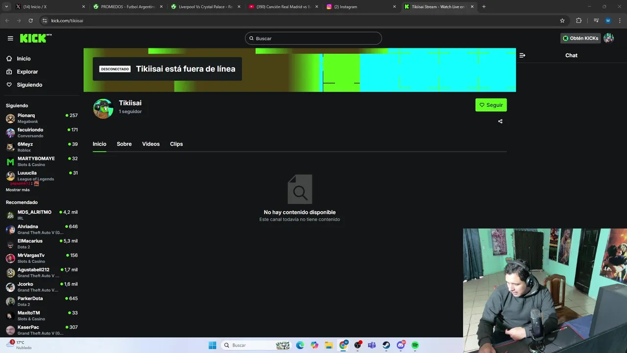Click the '1 seguidor' text
Viewport: 627px width, 353px height.
pos(130,112)
